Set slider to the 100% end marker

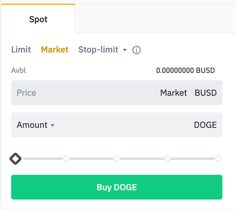coord(218,159)
